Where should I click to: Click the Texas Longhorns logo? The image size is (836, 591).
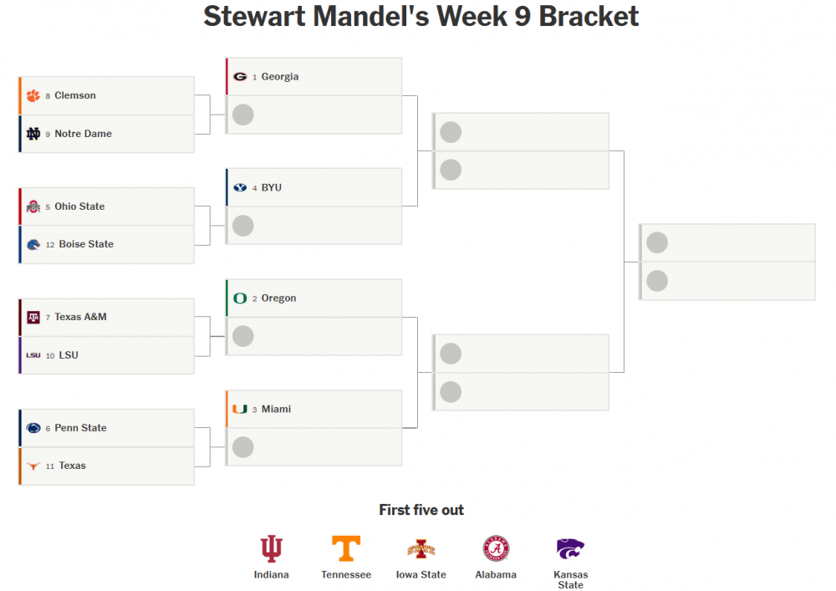click(33, 466)
